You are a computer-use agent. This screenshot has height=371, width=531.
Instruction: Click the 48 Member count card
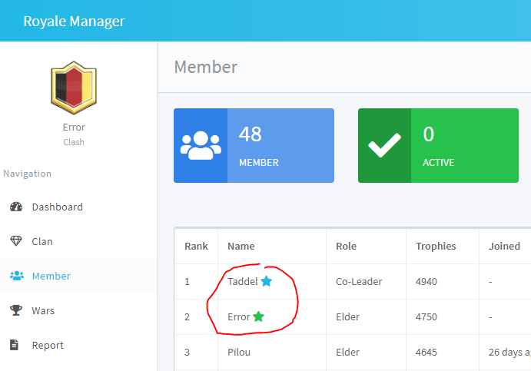tap(254, 145)
